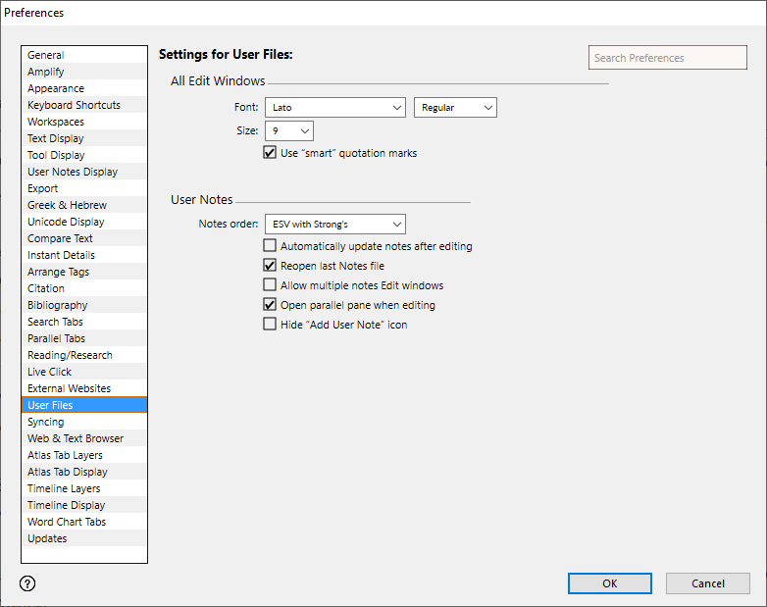Expand the Regular font style dropdown

tap(455, 107)
